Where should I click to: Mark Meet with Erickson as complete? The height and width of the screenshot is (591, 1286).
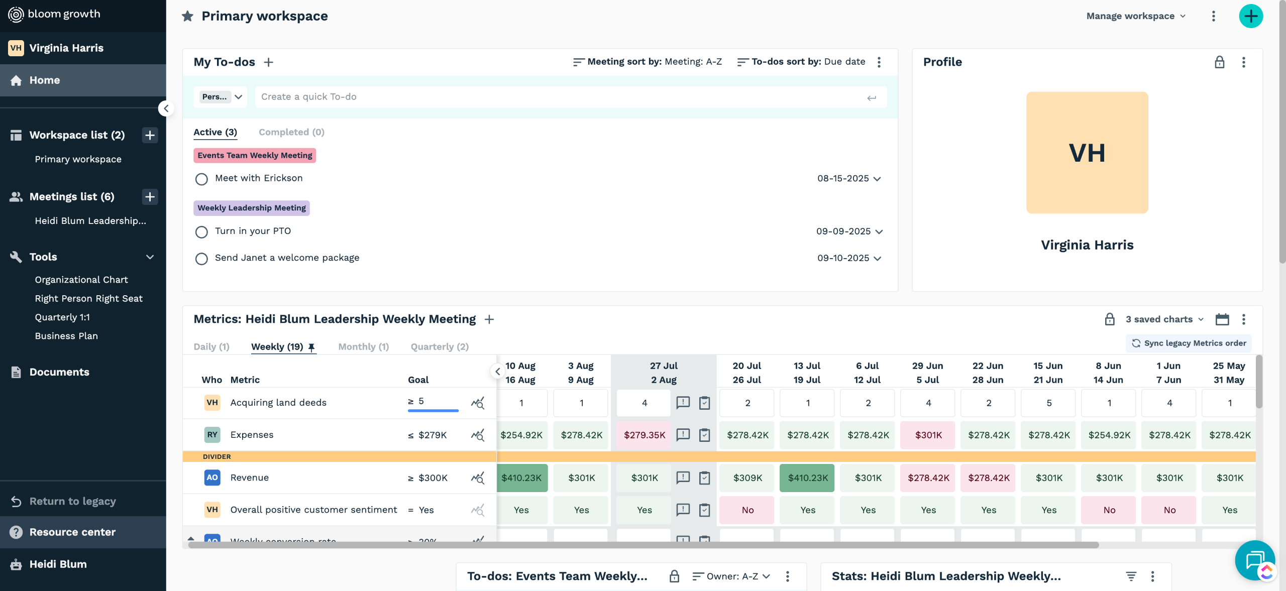(x=201, y=179)
